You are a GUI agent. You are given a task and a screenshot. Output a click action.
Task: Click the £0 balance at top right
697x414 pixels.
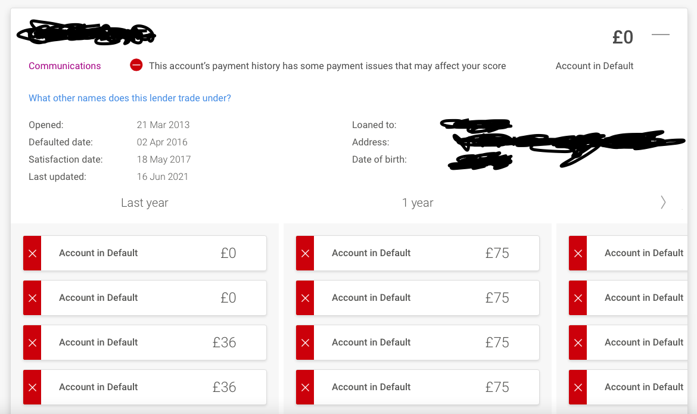[623, 37]
